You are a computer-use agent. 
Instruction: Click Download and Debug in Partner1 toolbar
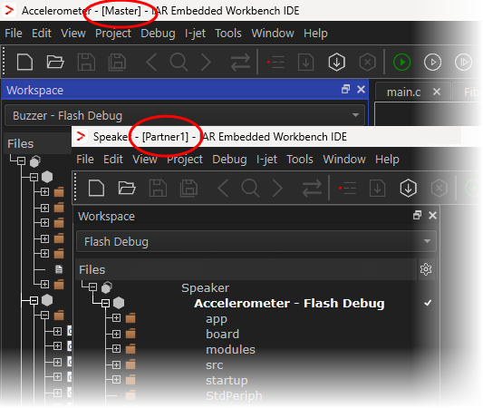(408, 188)
